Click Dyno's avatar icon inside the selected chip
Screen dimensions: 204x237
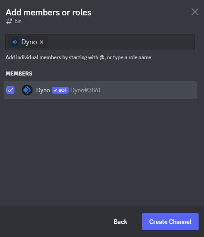click(15, 42)
